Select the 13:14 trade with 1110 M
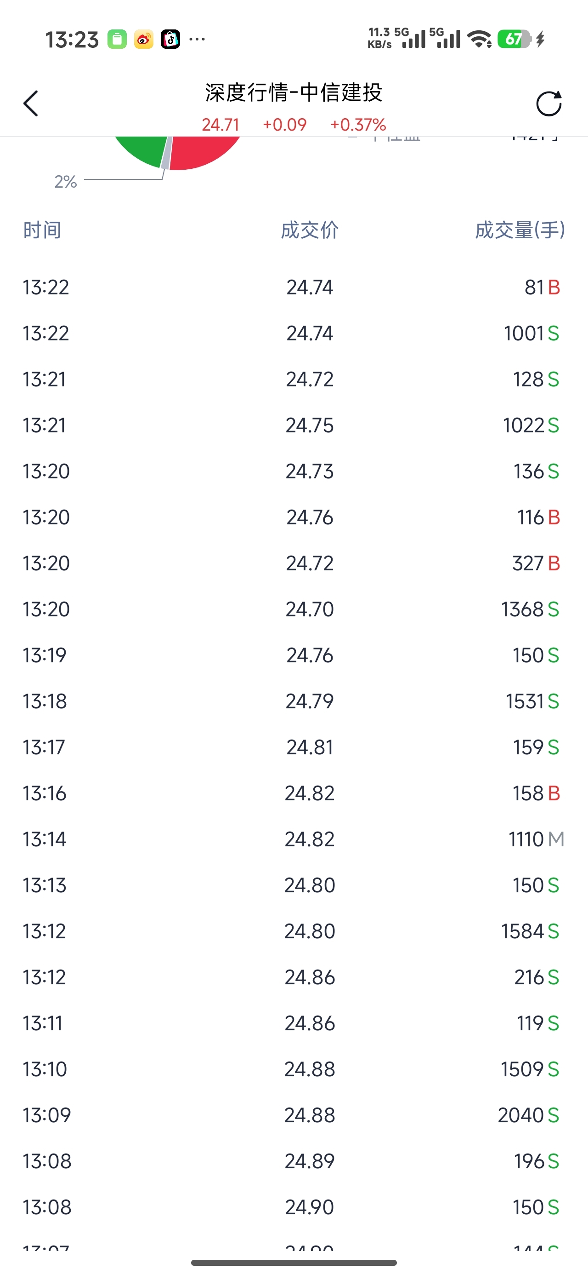588x1275 pixels. pos(294,839)
